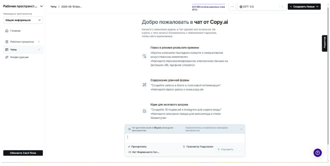Click the used words progress bar
330x166 pixels.
pos(209,4)
